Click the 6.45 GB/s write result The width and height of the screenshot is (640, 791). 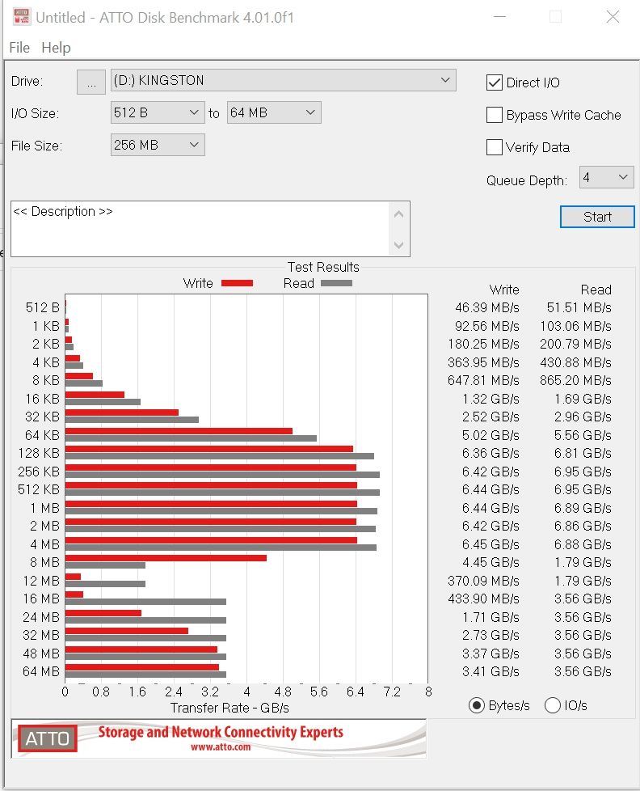click(491, 544)
